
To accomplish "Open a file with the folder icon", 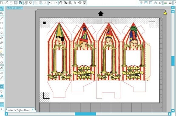I will point(6,3).
